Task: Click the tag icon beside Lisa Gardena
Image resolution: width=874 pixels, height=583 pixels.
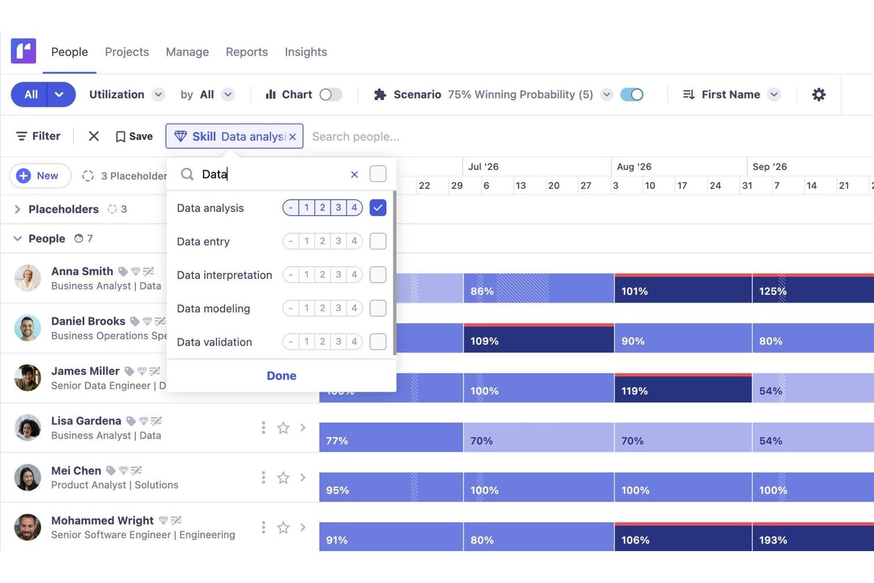Action: click(x=131, y=421)
